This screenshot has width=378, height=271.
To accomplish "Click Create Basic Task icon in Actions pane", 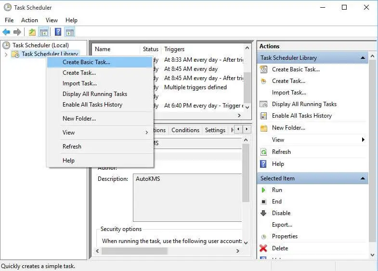I will point(263,69).
